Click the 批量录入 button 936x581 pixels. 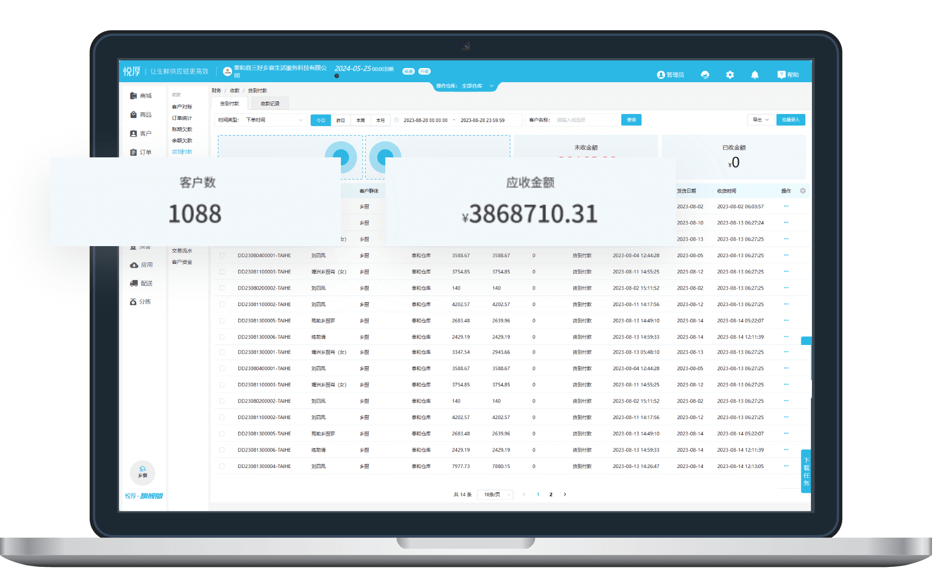[x=791, y=120]
